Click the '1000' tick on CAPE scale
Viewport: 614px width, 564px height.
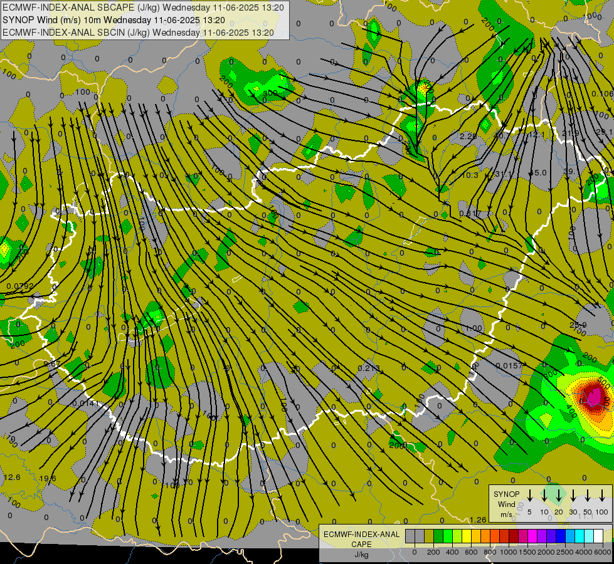509,552
